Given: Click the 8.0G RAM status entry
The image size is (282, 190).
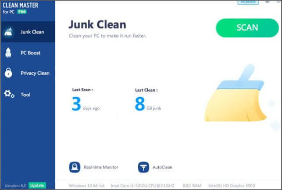Looking at the screenshot, I should tap(192, 186).
